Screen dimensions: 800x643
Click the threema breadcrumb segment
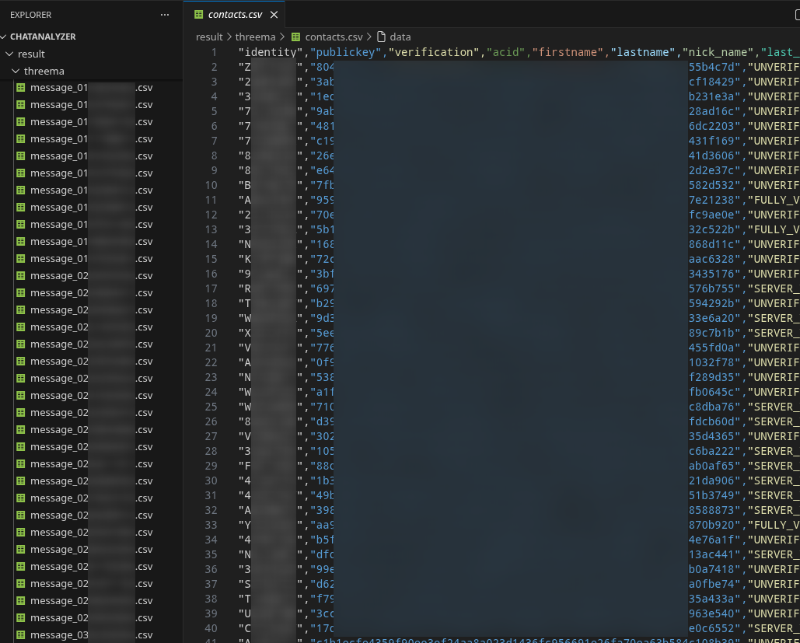(x=255, y=37)
